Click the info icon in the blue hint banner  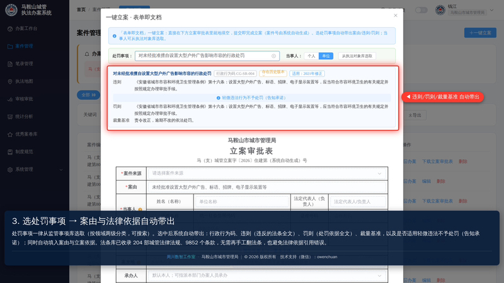pos(115,36)
